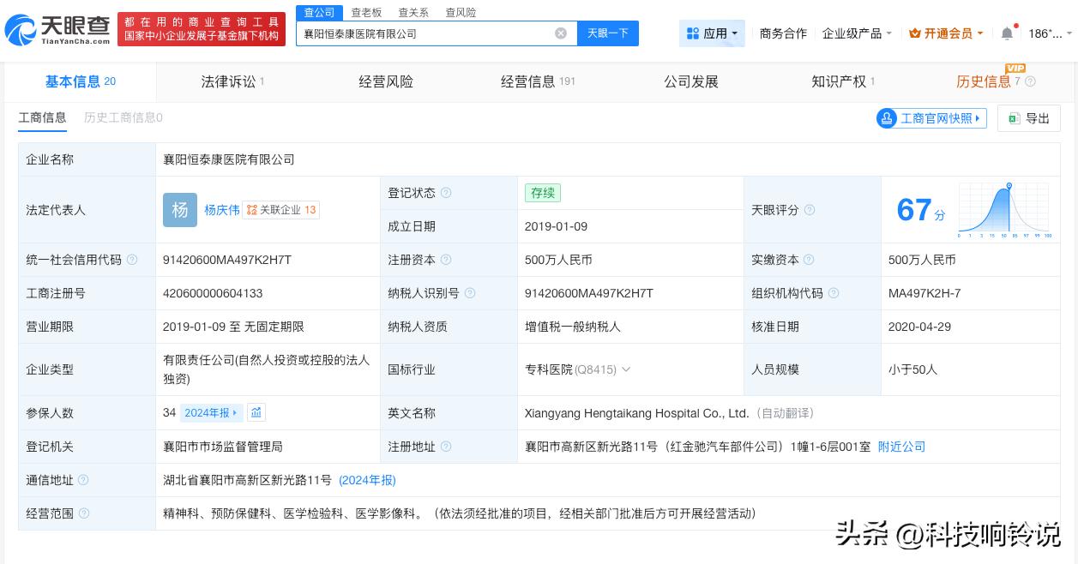Click the 工商官网快照 button

[931, 118]
